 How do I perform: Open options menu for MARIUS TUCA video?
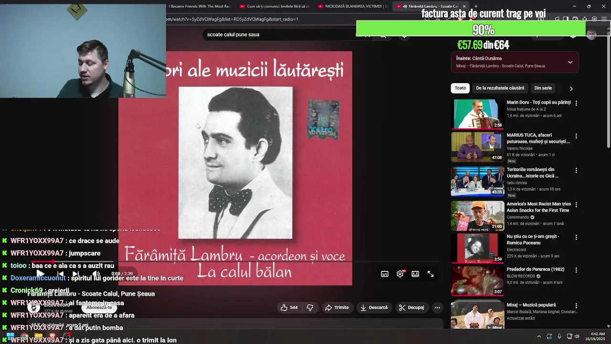point(576,136)
